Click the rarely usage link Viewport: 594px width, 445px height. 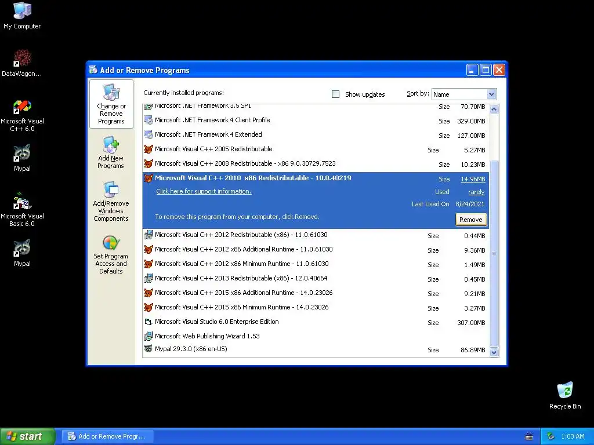point(476,192)
